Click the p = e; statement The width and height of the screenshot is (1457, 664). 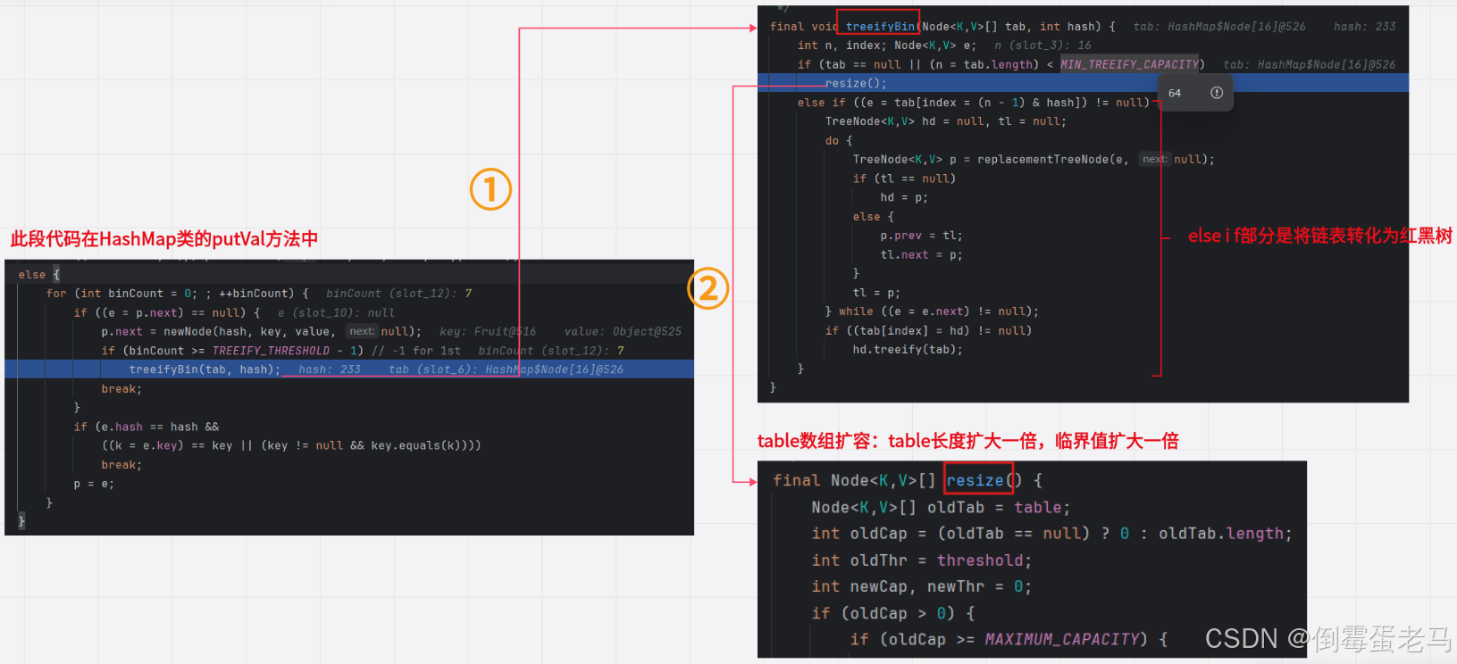tap(94, 484)
